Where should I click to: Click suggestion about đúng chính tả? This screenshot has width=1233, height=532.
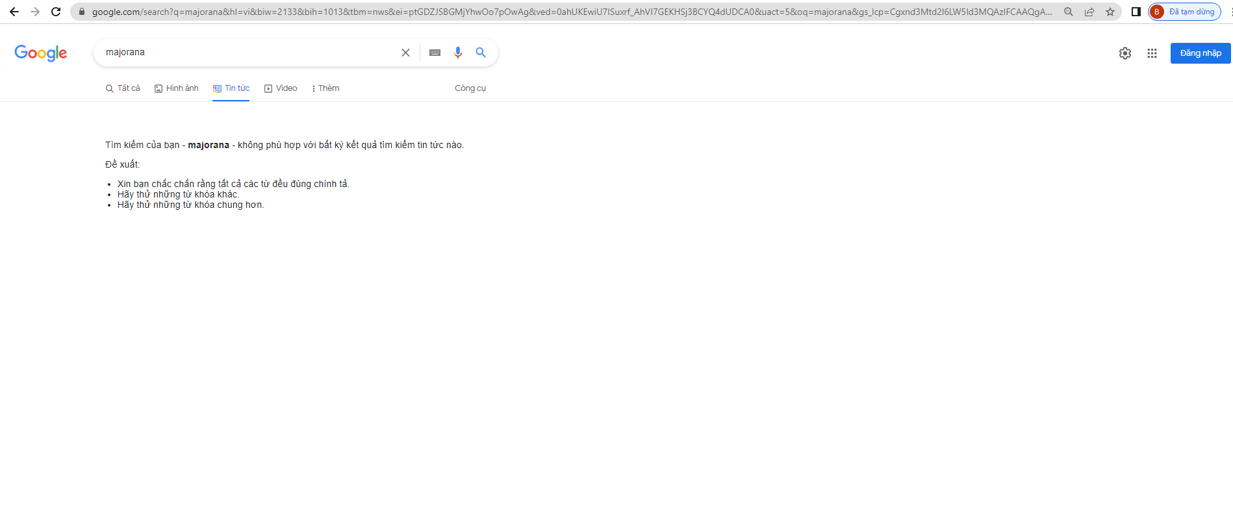tap(233, 184)
